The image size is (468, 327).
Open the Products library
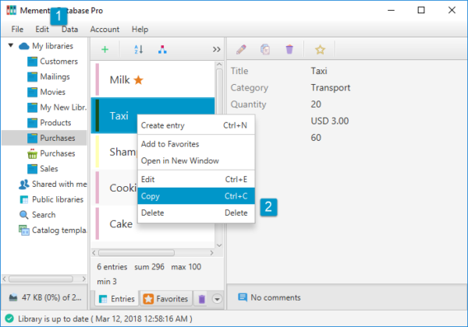click(55, 123)
